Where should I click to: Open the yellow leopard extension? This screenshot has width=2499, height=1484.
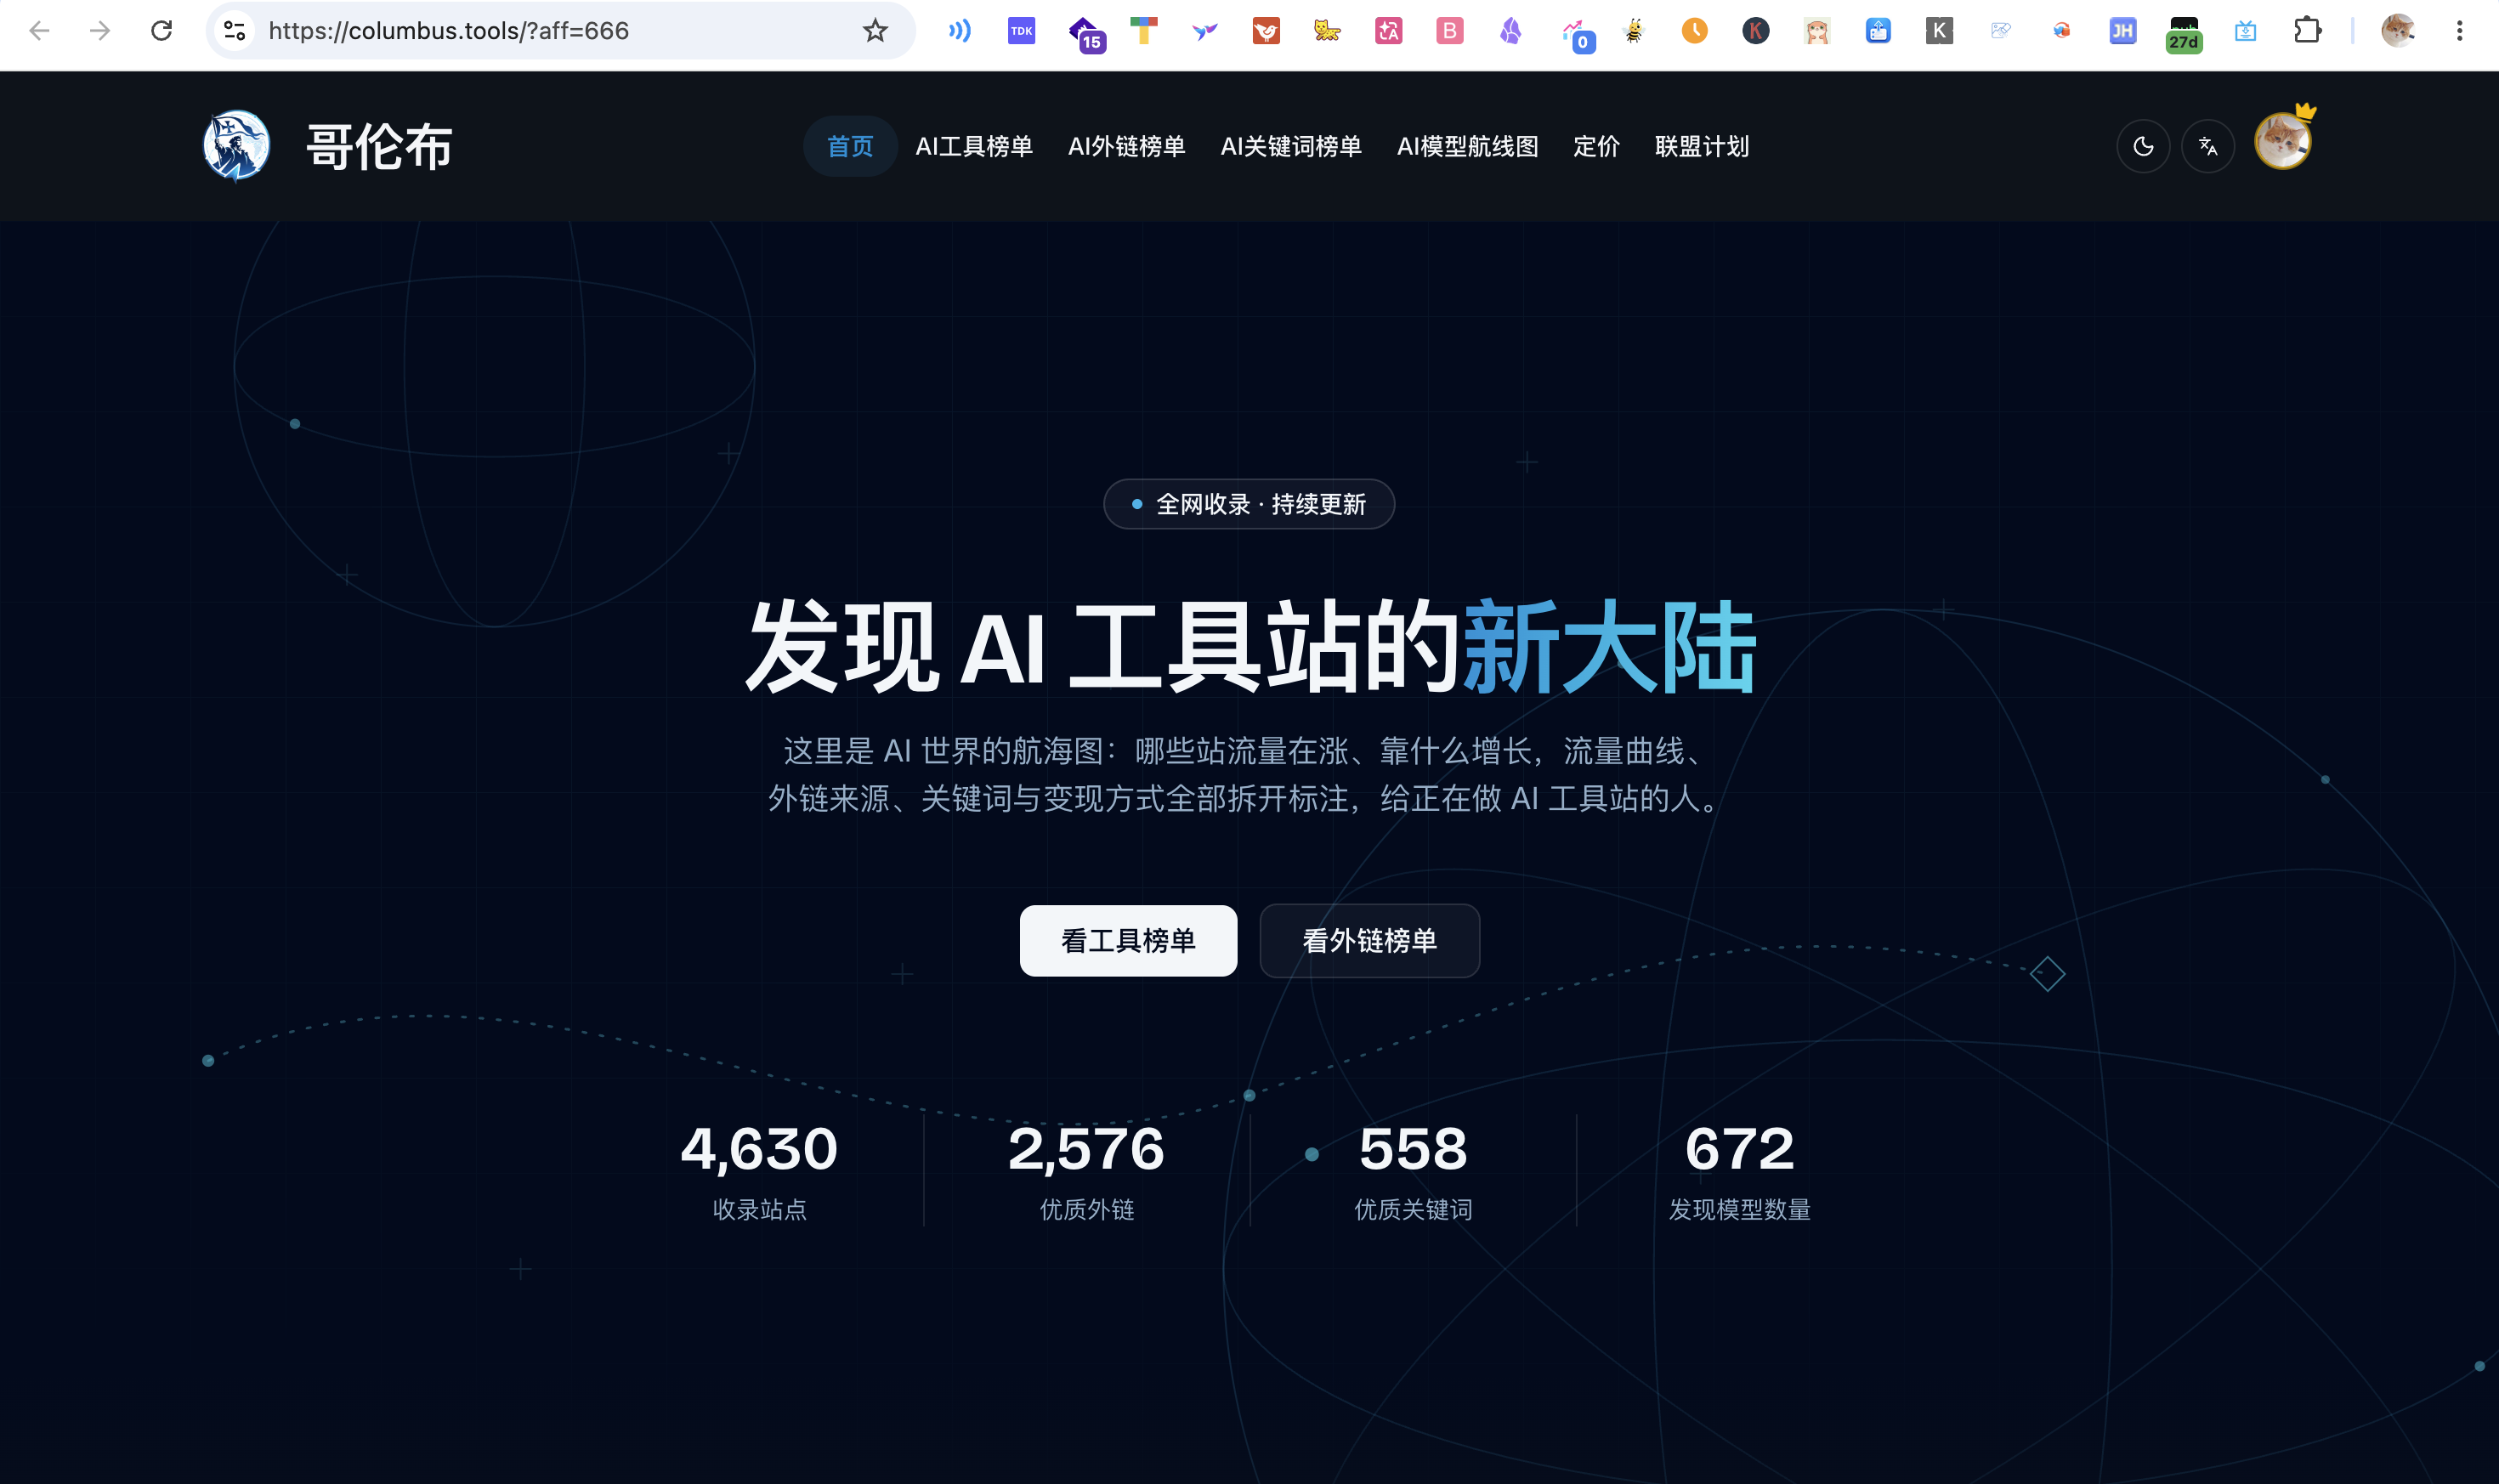click(1327, 31)
